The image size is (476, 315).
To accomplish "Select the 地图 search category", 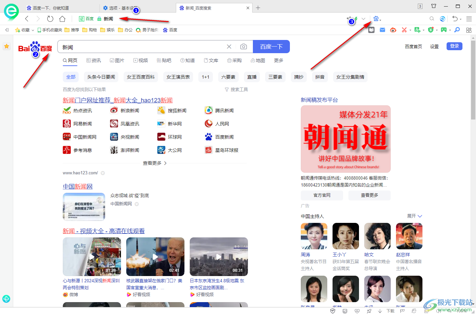I will point(258,60).
